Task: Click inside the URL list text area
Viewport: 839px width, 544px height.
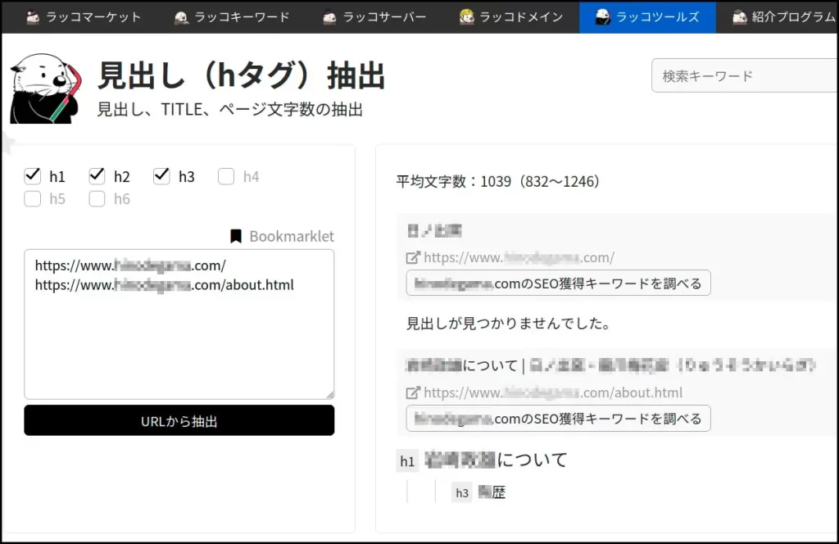Action: (x=179, y=323)
